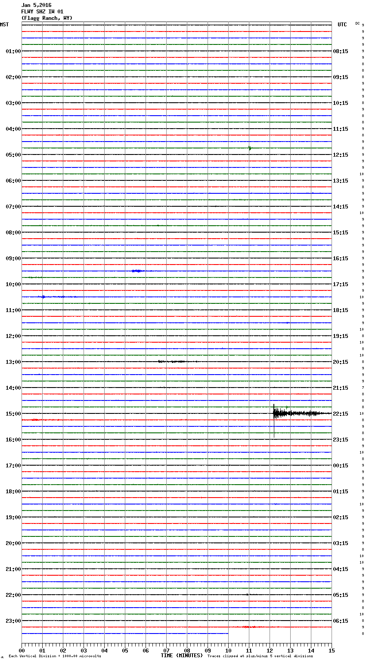Click the 06:15 UTC time label
This screenshot has height=662, width=366.
(x=341, y=621)
